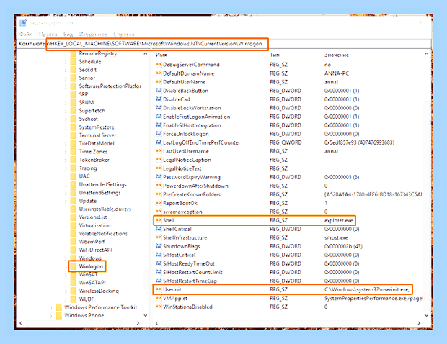Image resolution: width=447 pixels, height=344 pixels.
Task: Click the RemoteRegistry folder icon
Action: pos(74,53)
